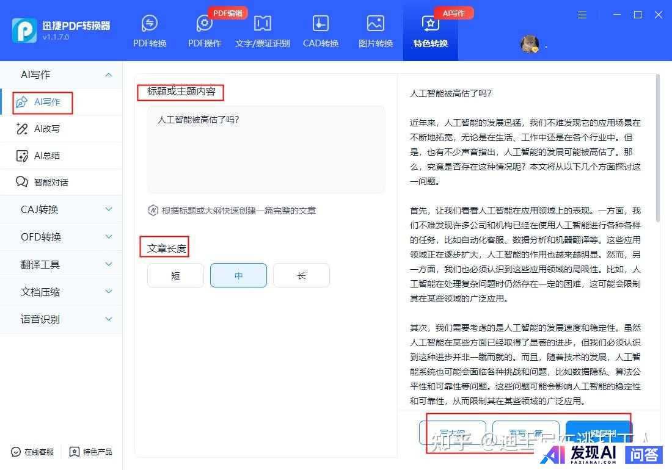Expand the OFD转换 section
Screen dimensions: 672x470
[x=61, y=237]
